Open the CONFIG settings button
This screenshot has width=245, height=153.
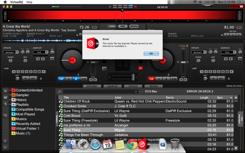click(x=207, y=6)
